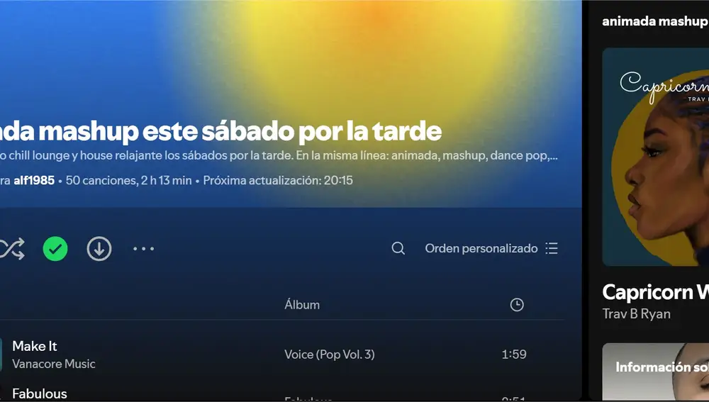This screenshot has height=402, width=709.
Task: Toggle the green saved-to-library checkmark
Action: (x=55, y=249)
